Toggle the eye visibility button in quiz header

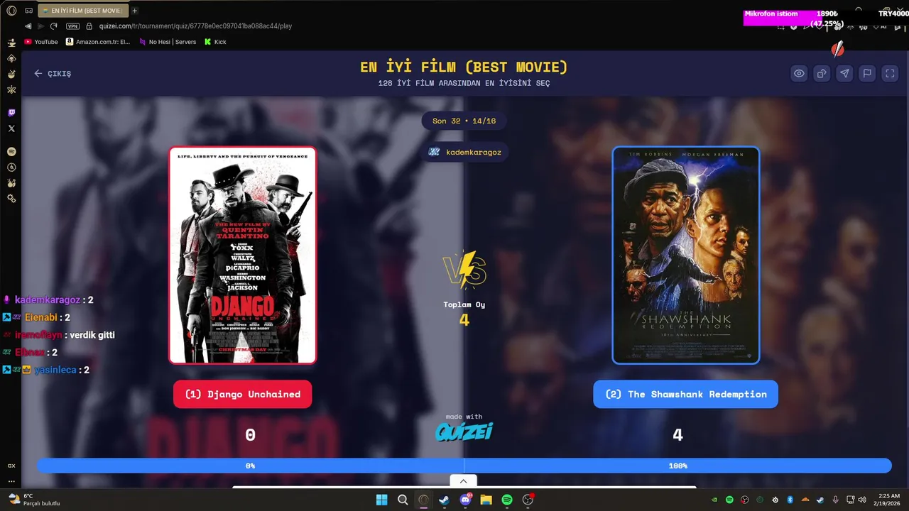(x=800, y=73)
